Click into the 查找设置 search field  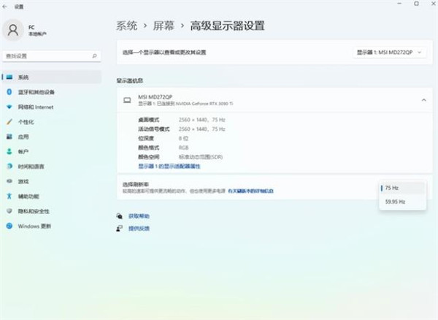(45, 56)
